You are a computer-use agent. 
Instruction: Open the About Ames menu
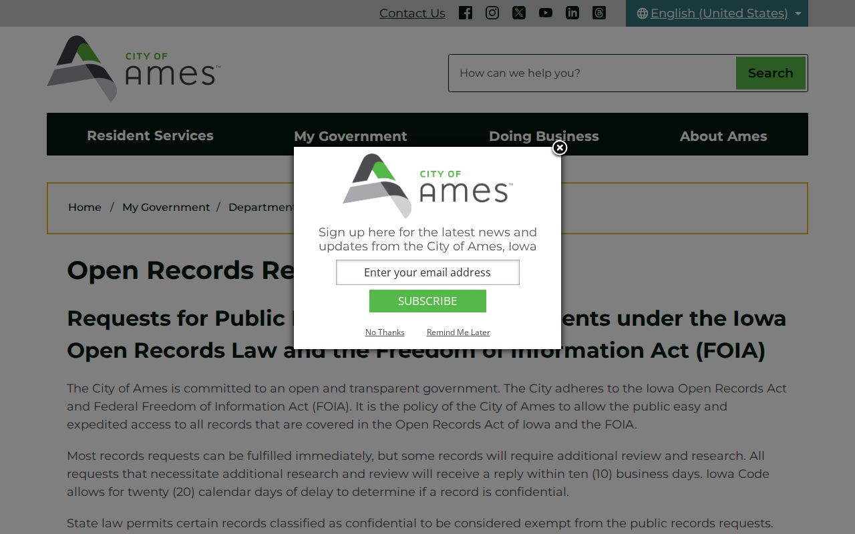pos(723,136)
